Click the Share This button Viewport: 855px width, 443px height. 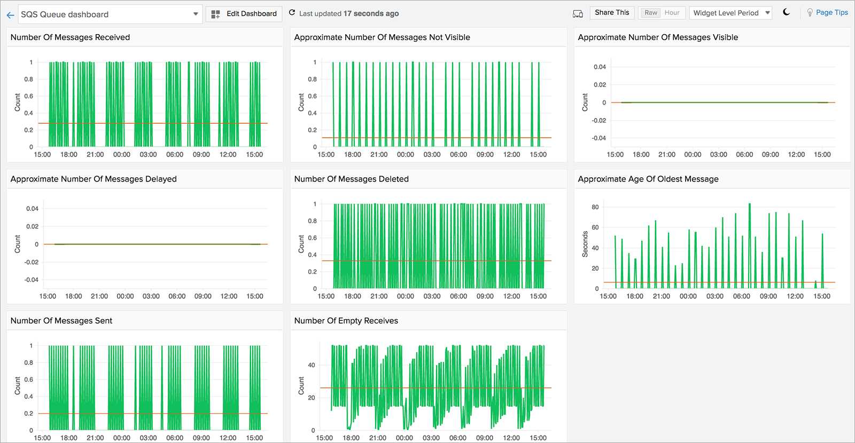612,13
